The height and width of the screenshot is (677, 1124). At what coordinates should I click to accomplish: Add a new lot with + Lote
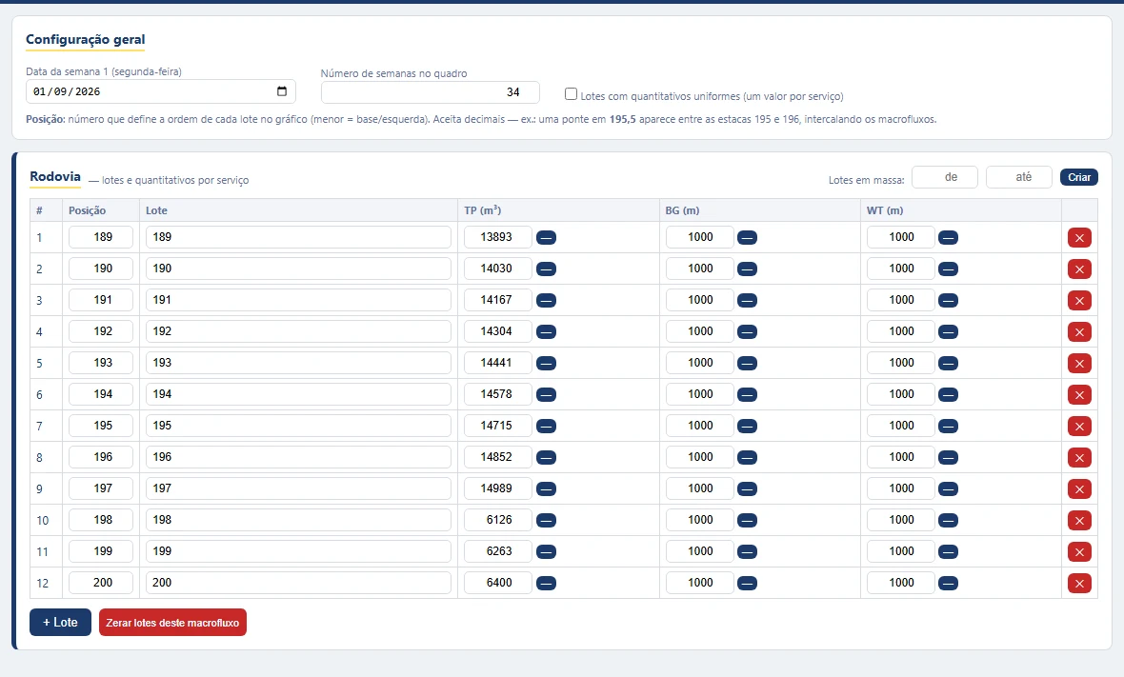pyautogui.click(x=60, y=623)
